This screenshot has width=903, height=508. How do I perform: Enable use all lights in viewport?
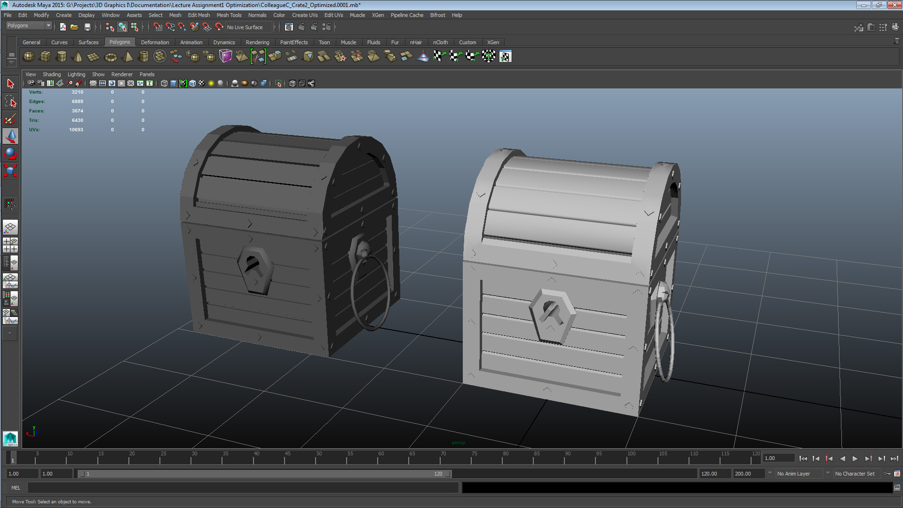coord(211,83)
